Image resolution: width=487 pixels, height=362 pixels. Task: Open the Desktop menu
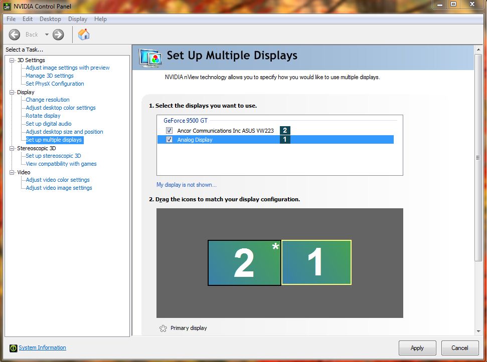click(50, 19)
